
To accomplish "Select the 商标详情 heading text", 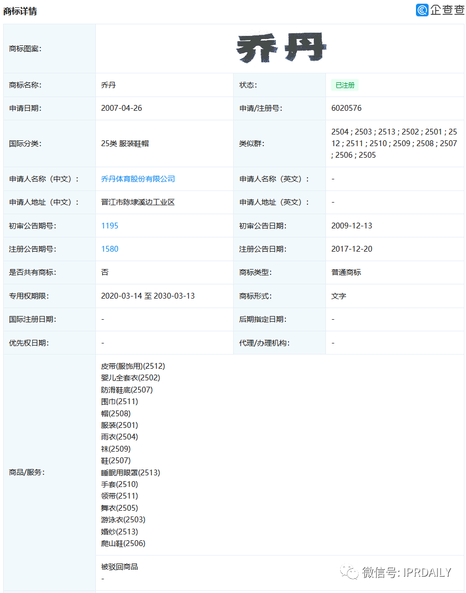I will point(20,12).
